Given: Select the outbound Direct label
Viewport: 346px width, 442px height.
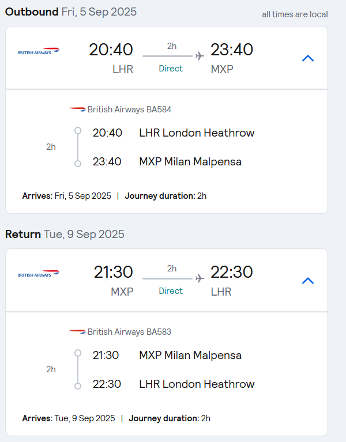Looking at the screenshot, I should coord(171,69).
